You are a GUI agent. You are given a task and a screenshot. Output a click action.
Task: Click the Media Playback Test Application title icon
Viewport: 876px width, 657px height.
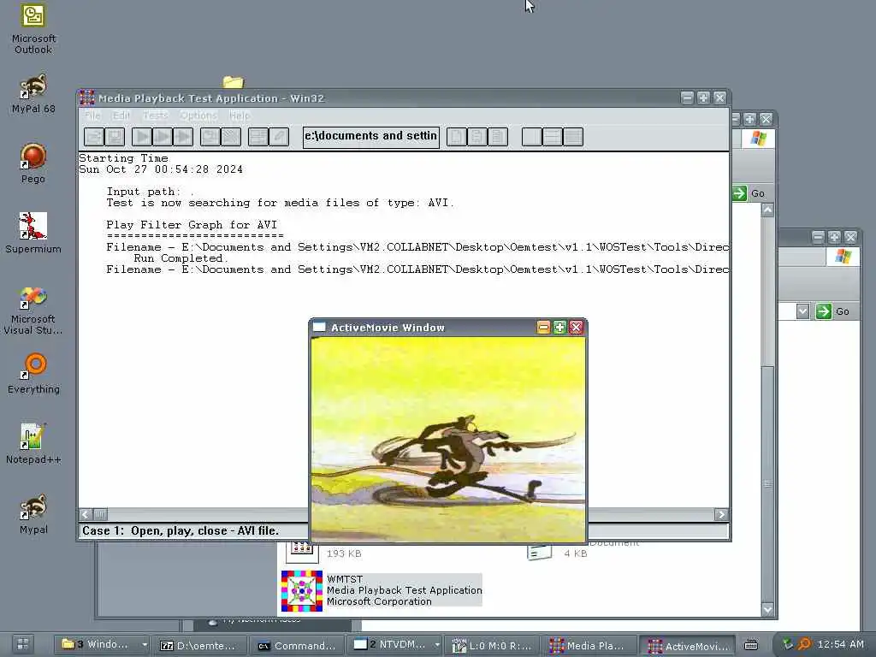pyautogui.click(x=87, y=98)
